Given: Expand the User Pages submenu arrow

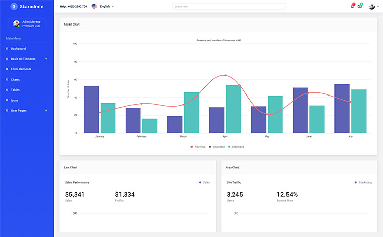Looking at the screenshot, I should pos(46,111).
